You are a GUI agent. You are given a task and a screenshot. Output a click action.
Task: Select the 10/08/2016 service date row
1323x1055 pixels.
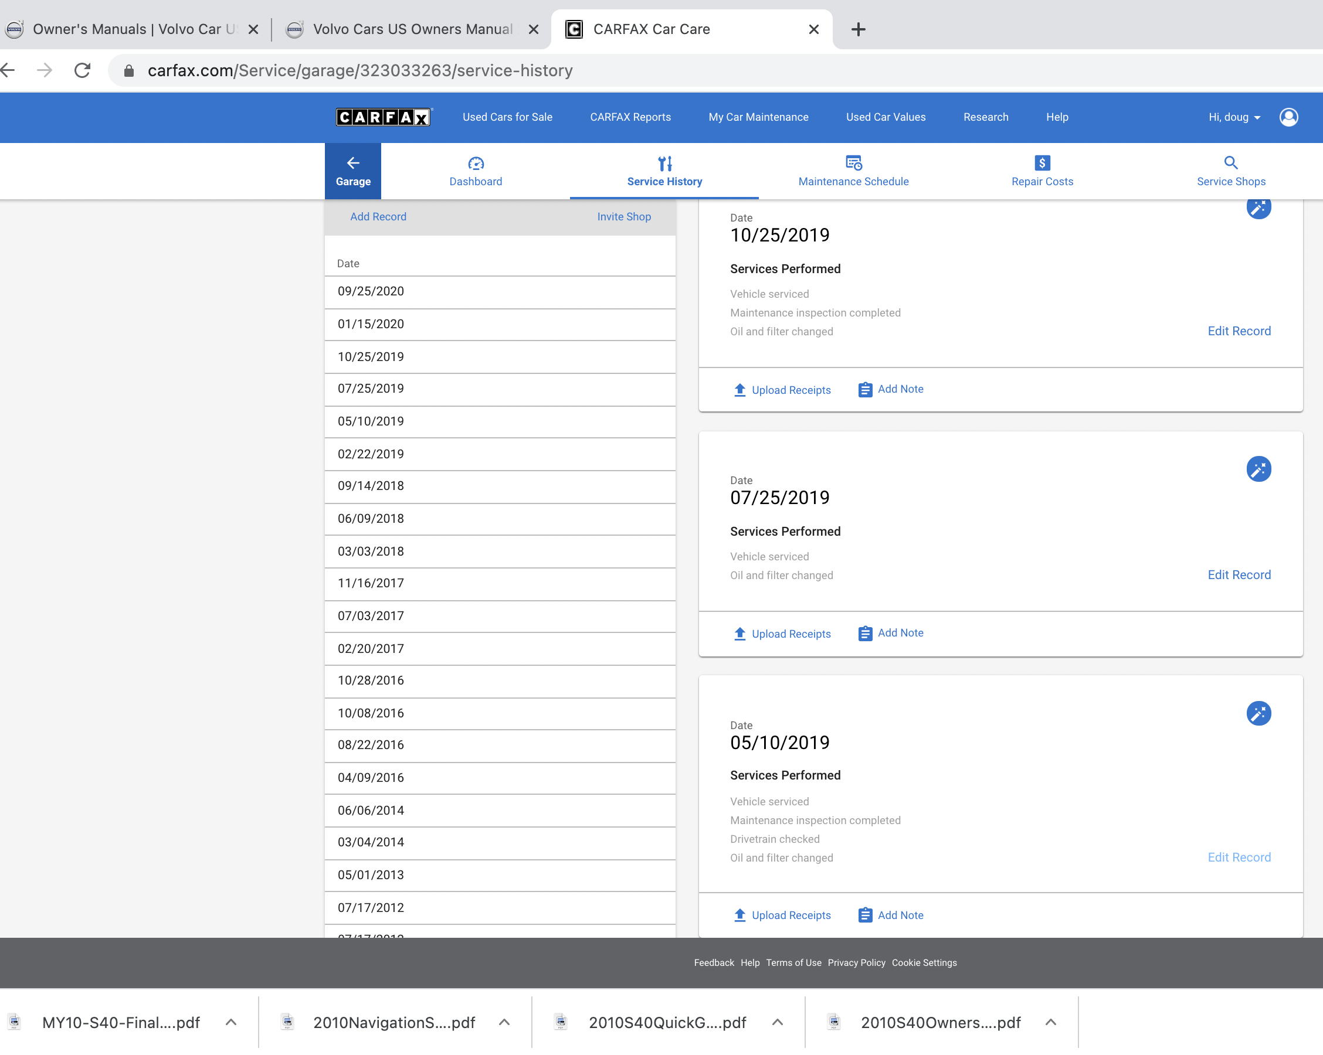coord(500,713)
